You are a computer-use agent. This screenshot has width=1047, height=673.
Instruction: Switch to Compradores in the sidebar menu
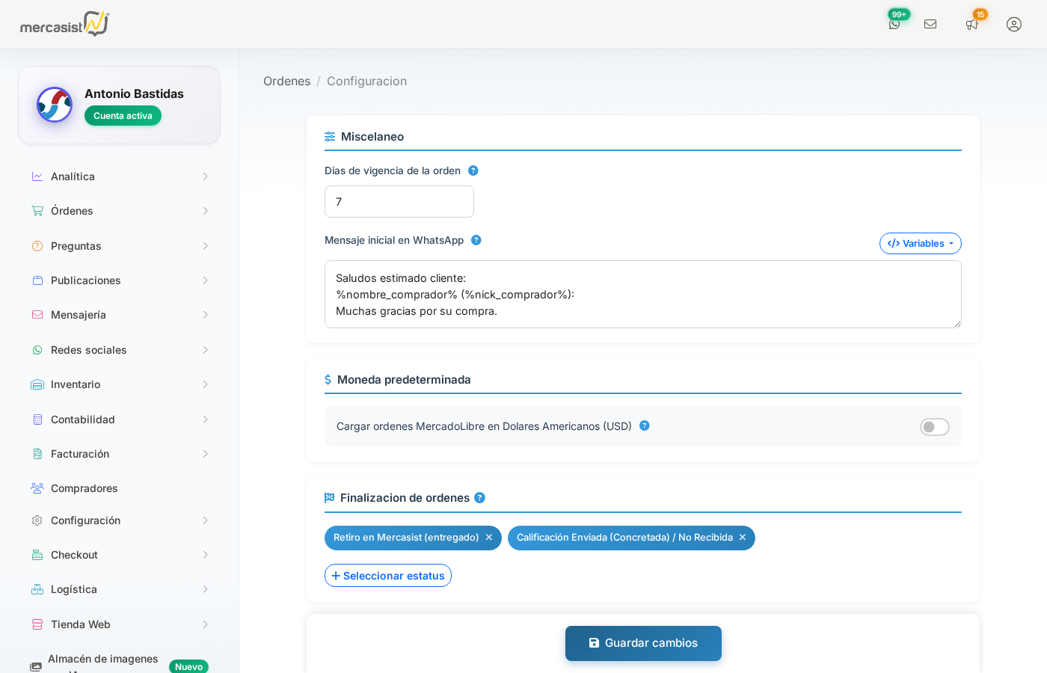(x=84, y=488)
